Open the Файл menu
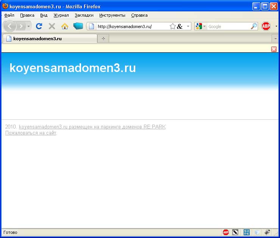Image resolution: width=280 pixels, height=238 pixels. tap(9, 16)
